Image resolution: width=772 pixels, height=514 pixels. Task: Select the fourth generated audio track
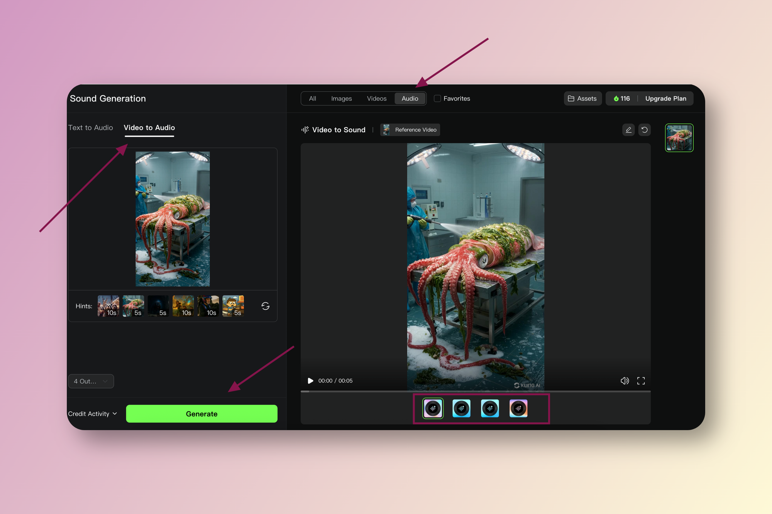(x=518, y=408)
